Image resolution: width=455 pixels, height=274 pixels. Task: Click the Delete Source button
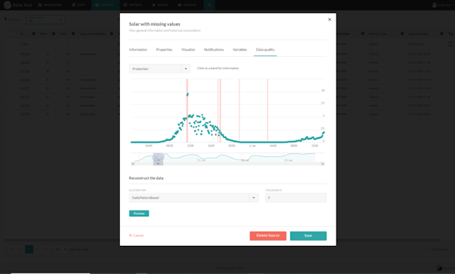tap(268, 235)
